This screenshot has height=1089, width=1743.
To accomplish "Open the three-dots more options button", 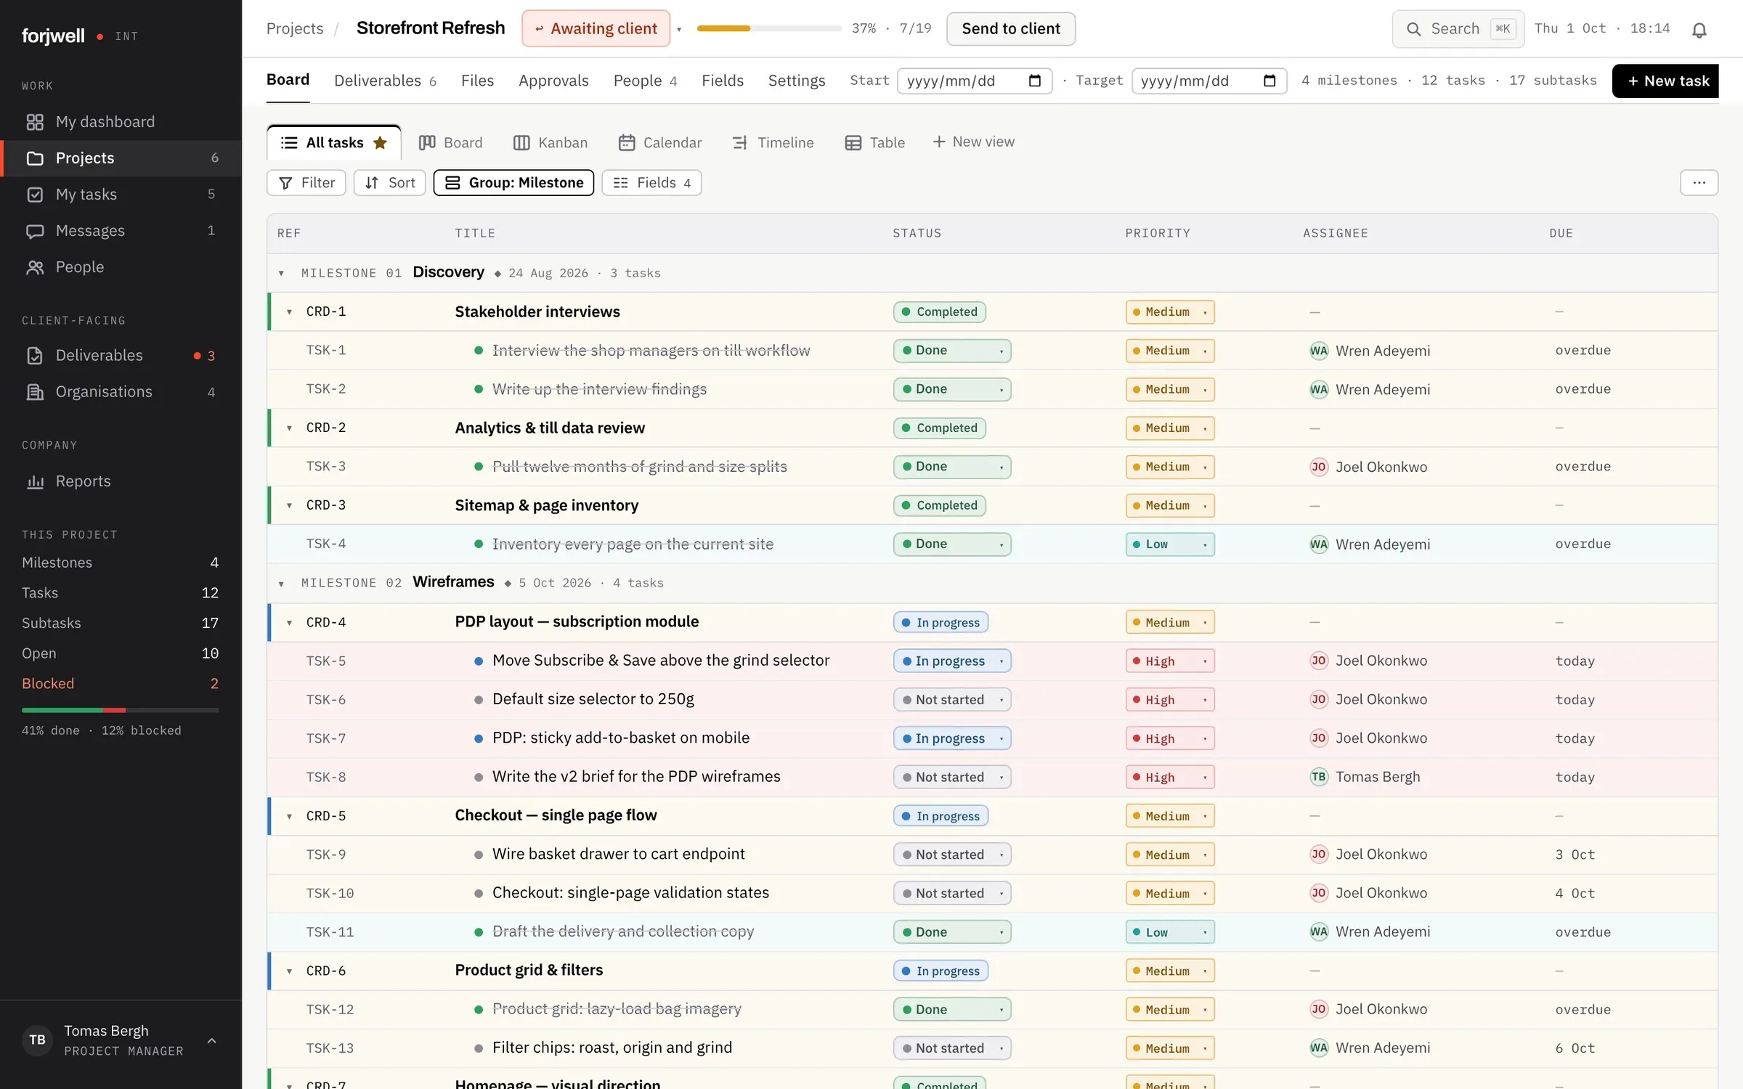I will tap(1699, 182).
